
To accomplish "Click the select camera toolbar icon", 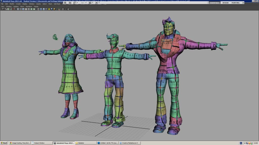I will pyautogui.click(x=3, y=9).
